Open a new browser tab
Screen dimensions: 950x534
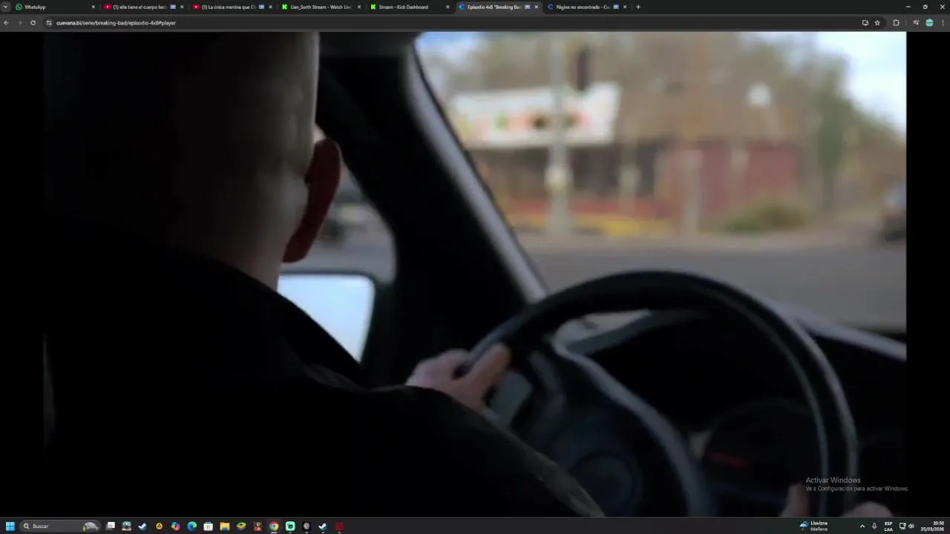(638, 7)
